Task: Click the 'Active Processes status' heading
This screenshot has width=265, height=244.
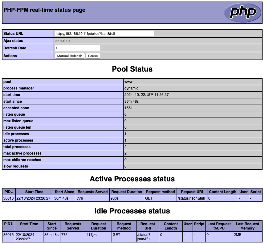Action: point(132,179)
